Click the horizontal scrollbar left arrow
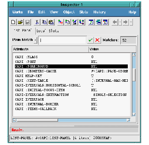Image resolution: width=149 pixels, height=145 pixels. coord(15,120)
